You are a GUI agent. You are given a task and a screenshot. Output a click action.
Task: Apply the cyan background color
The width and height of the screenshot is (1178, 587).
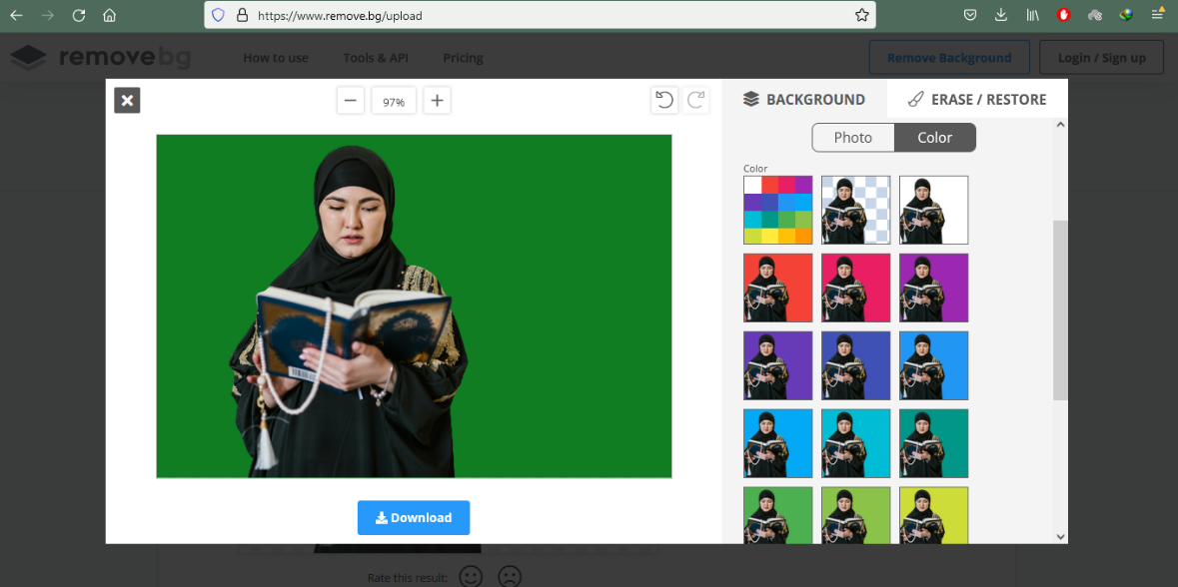pyautogui.click(x=855, y=443)
